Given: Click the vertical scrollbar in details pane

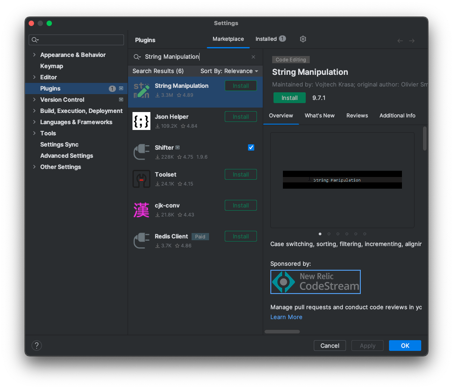Looking at the screenshot, I should [425, 138].
